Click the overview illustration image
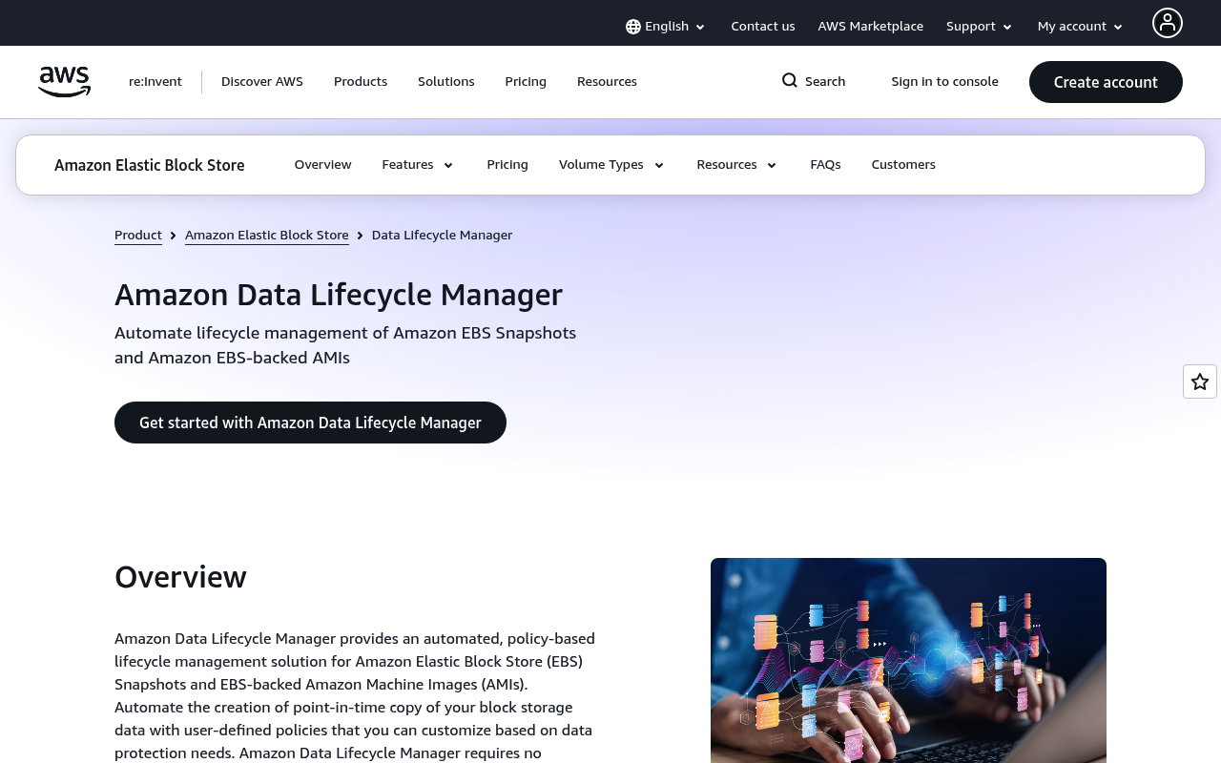This screenshot has height=763, width=1221. (x=908, y=660)
